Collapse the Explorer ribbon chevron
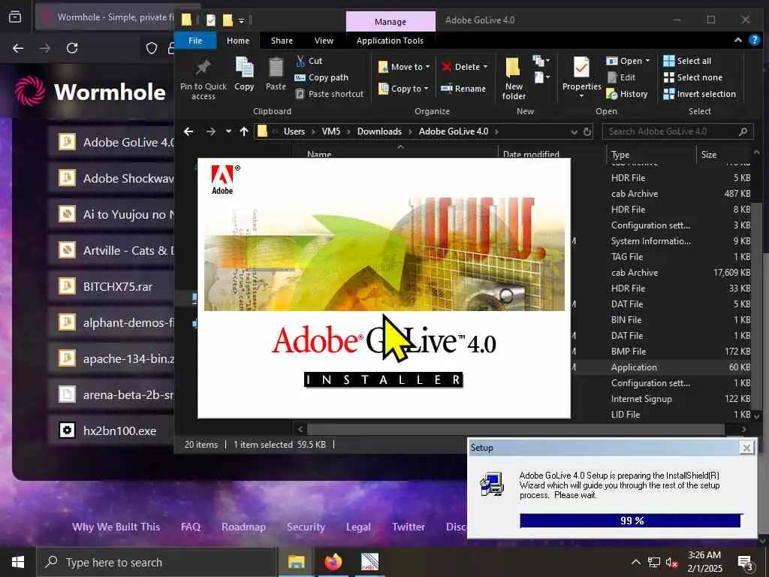This screenshot has width=769, height=577. [x=737, y=41]
